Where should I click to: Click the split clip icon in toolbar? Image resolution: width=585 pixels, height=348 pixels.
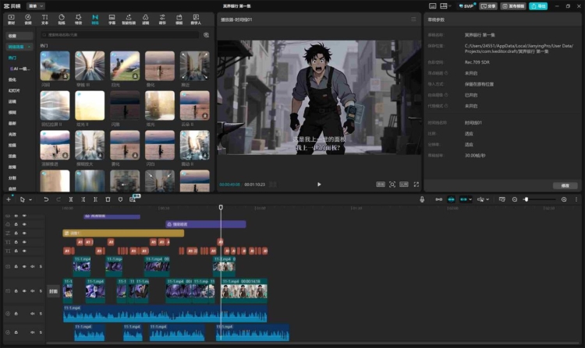coord(71,200)
